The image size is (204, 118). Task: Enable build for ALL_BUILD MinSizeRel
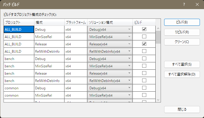tap(144, 37)
